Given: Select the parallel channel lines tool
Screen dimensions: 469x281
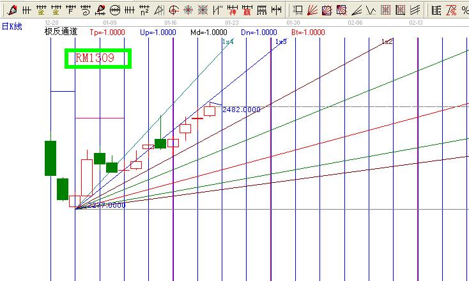Looking at the screenshot, I should [x=415, y=10].
